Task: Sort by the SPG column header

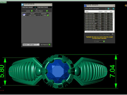Action: coord(111,11)
